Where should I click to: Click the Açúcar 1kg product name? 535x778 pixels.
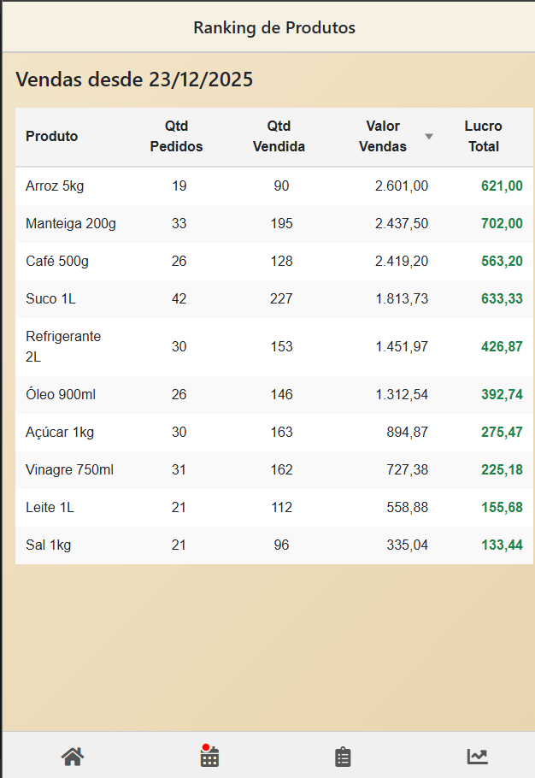(x=60, y=433)
